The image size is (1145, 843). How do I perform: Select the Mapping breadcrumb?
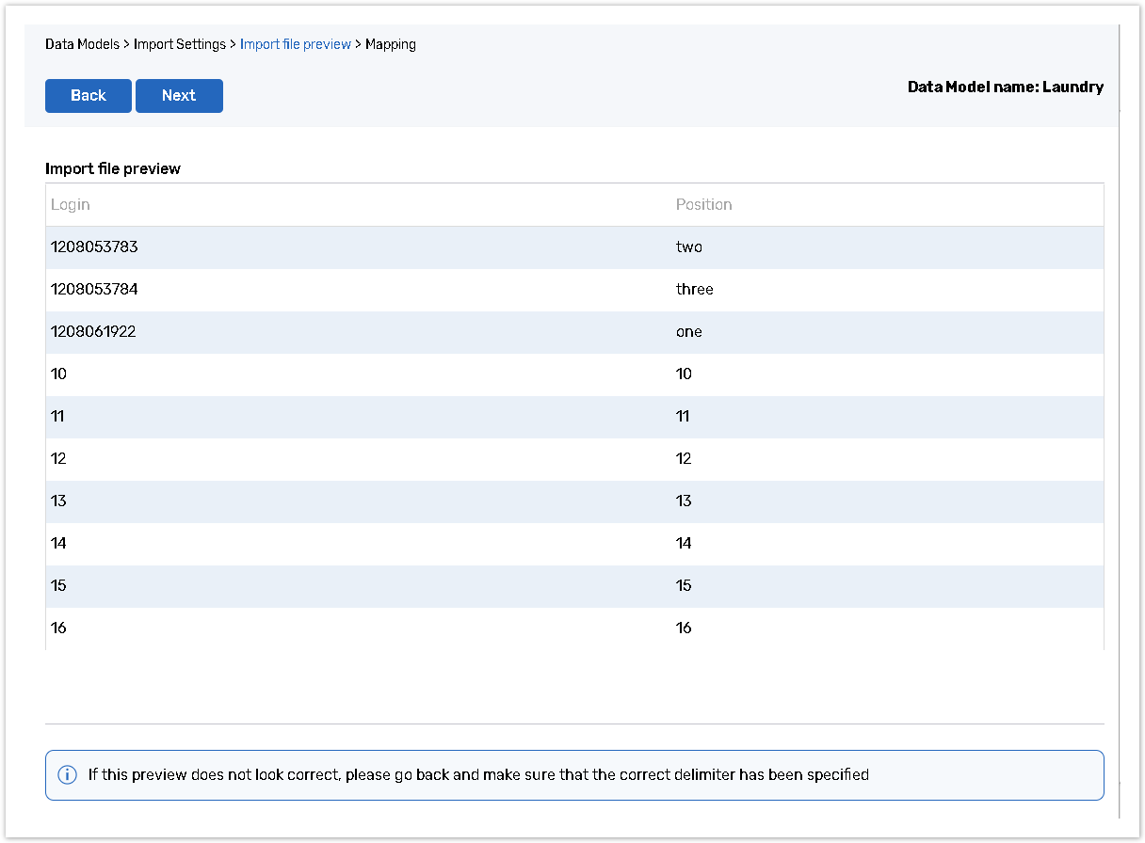[x=391, y=44]
